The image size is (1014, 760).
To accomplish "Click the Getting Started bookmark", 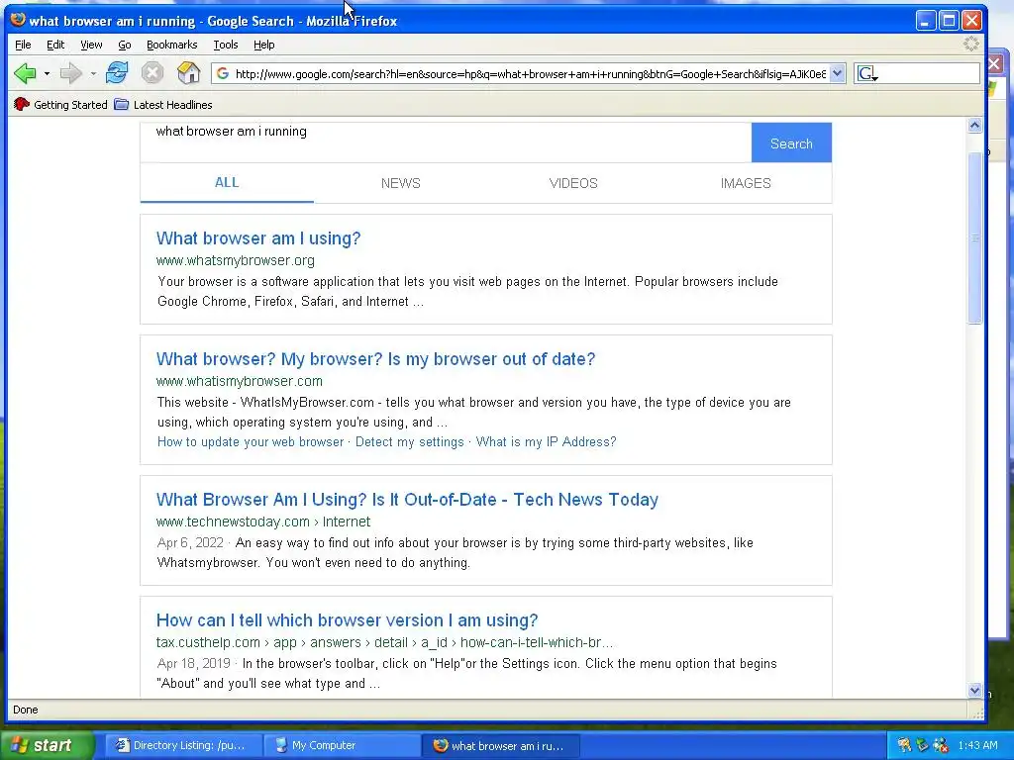I will (x=60, y=105).
